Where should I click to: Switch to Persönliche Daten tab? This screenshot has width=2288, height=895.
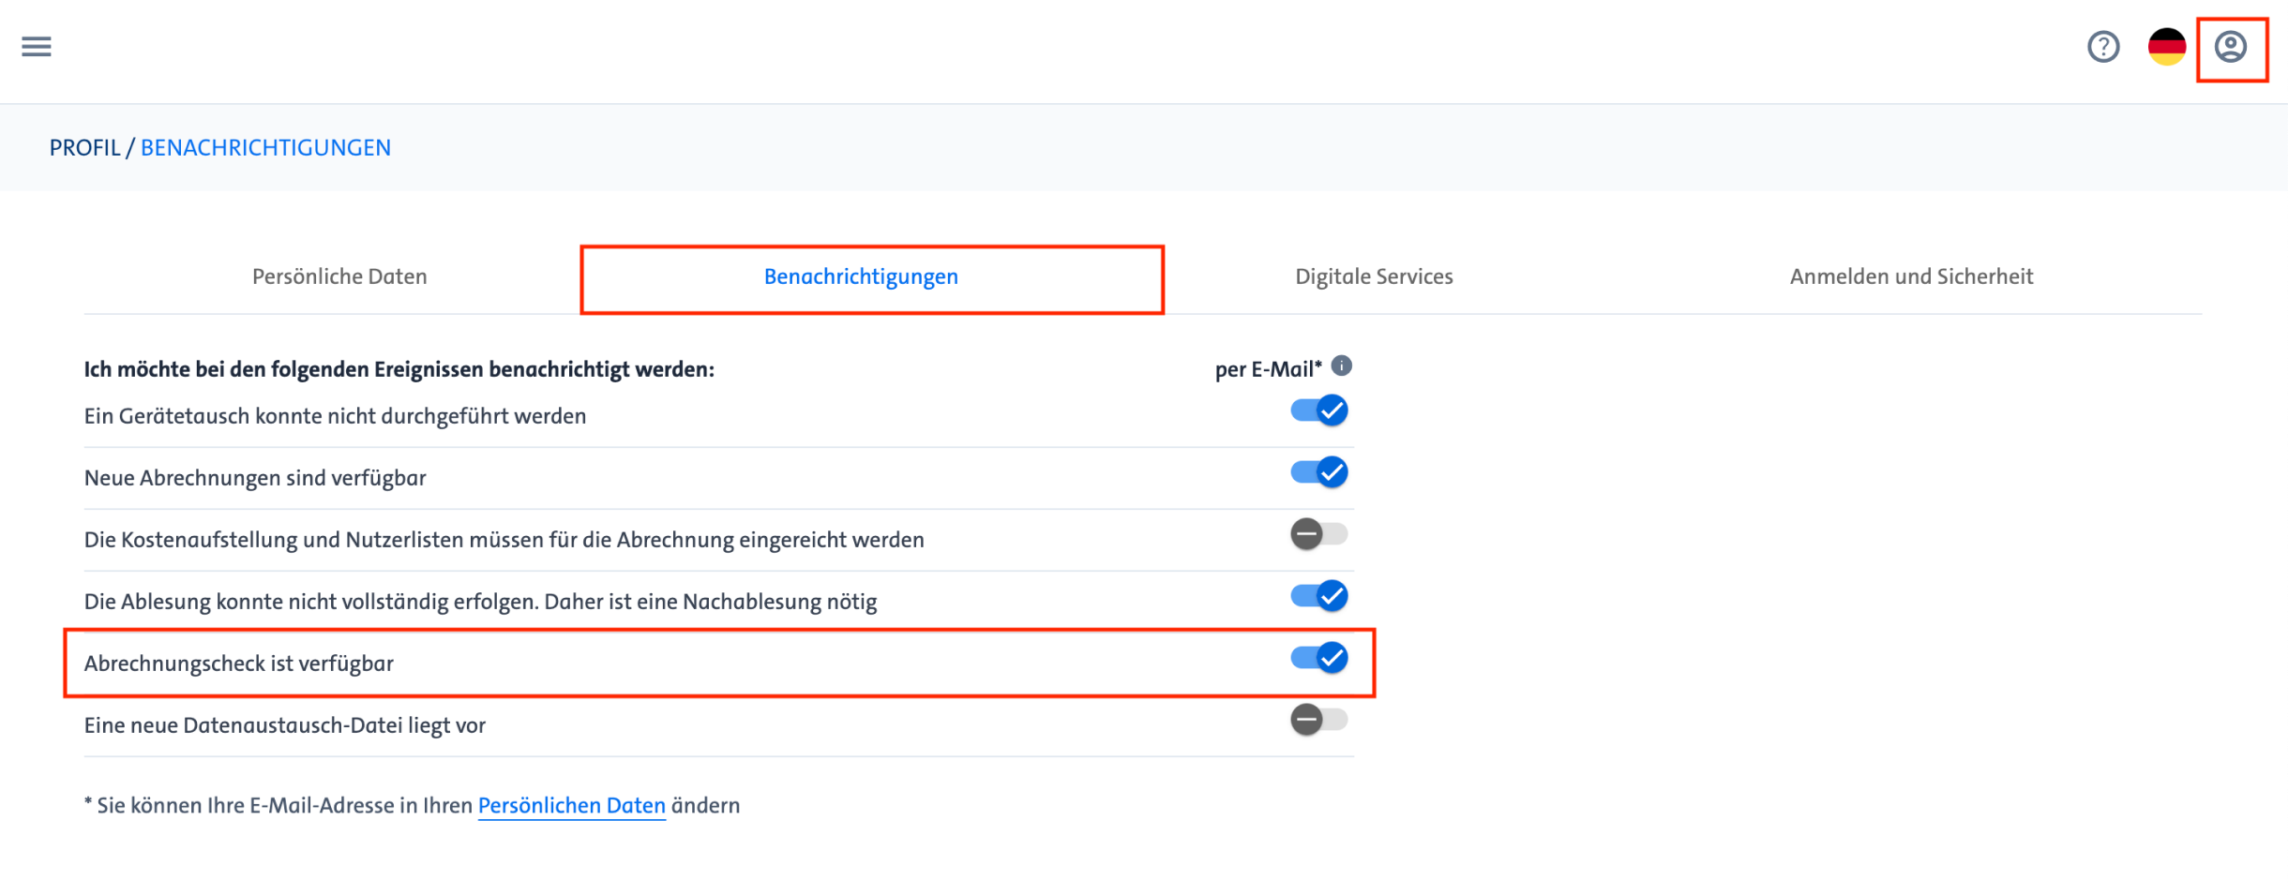click(339, 276)
